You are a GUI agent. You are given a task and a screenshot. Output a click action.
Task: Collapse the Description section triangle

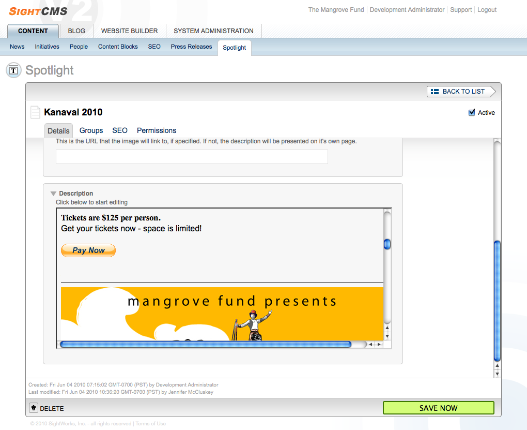point(53,194)
